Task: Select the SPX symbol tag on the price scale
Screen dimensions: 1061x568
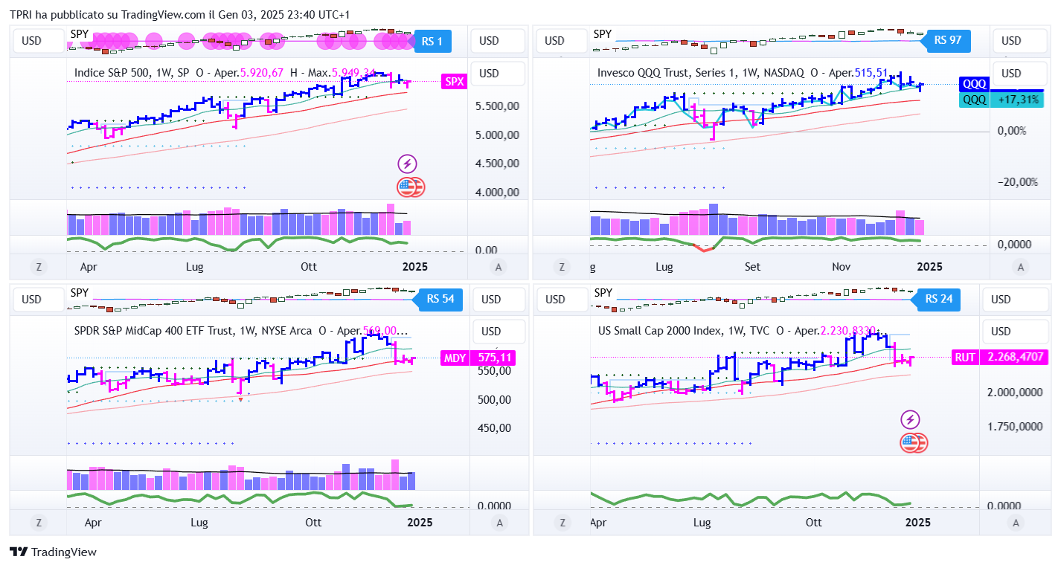Action: (x=453, y=82)
